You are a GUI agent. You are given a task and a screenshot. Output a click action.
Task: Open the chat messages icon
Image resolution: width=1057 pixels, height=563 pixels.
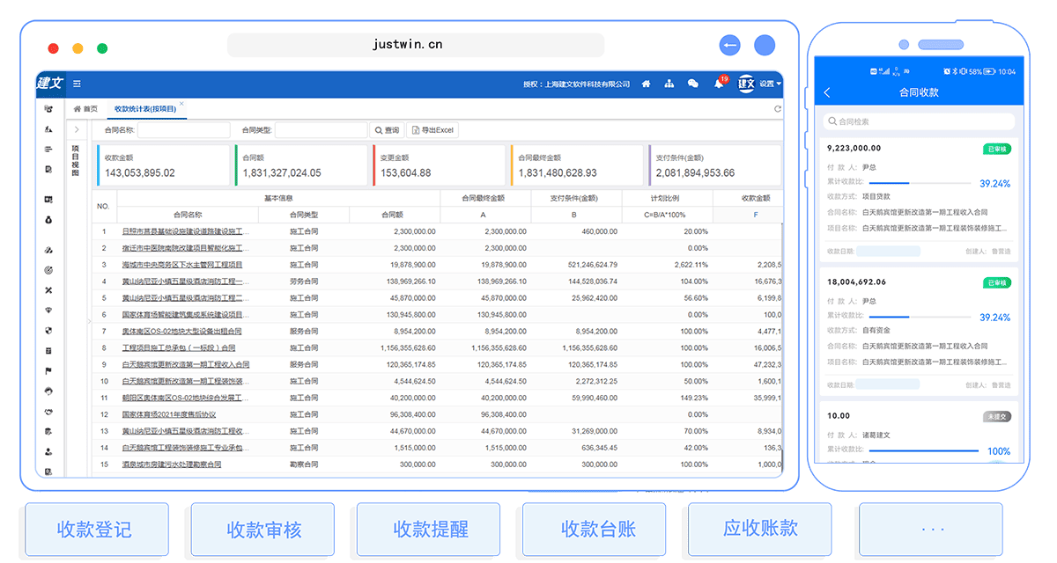click(x=693, y=84)
